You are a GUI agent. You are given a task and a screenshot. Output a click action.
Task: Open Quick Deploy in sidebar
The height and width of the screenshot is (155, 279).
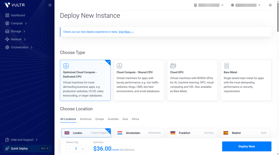27,148
